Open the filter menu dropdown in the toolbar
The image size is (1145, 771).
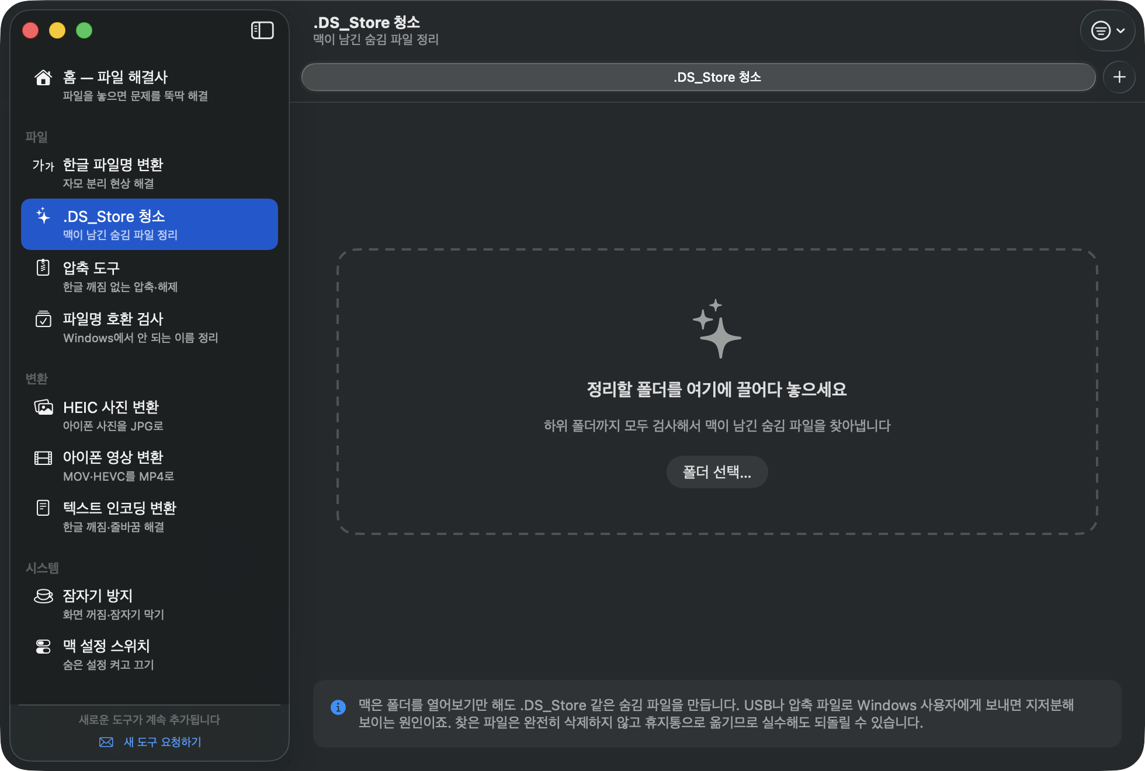(1108, 30)
